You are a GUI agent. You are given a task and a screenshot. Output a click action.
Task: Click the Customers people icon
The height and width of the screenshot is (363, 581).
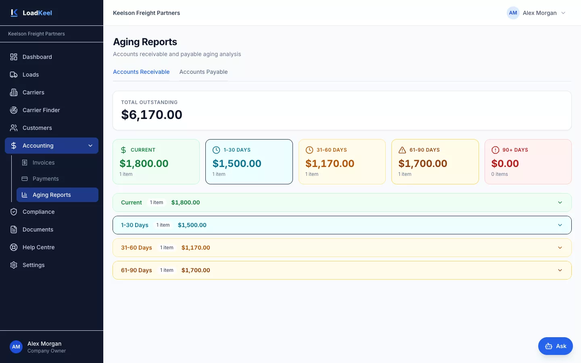click(x=14, y=128)
